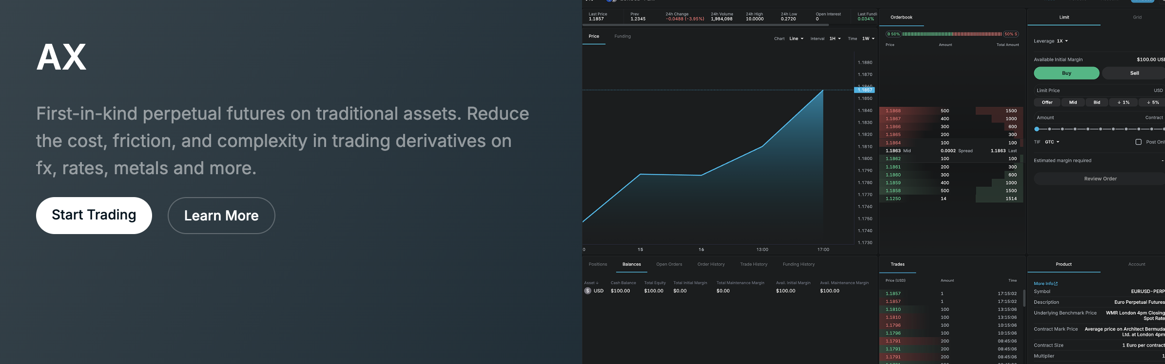Viewport: 1165px width, 364px height.
Task: Click the Cash Balance $100.00 value
Action: (x=620, y=291)
